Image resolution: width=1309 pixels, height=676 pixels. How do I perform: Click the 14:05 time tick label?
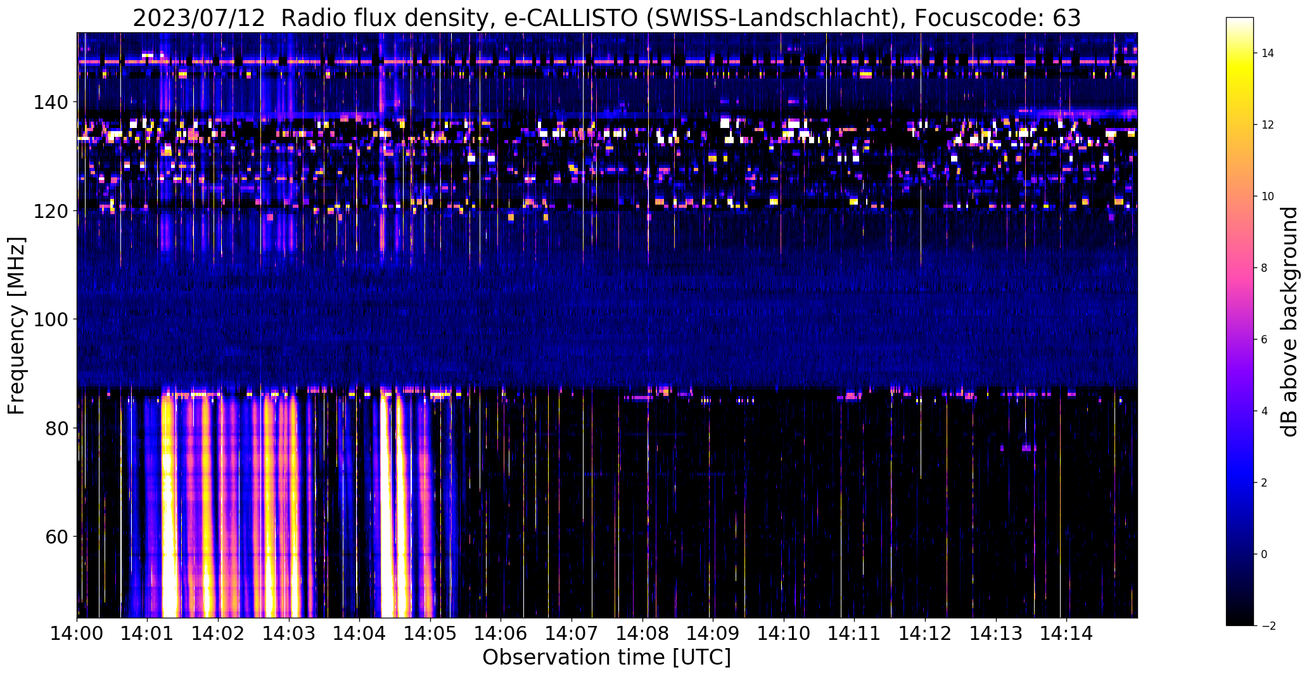coord(430,632)
